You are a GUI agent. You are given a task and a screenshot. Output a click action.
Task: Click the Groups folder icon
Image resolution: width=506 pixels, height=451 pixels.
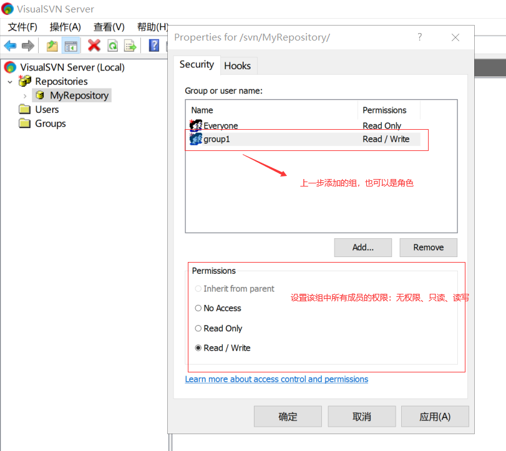pos(24,123)
